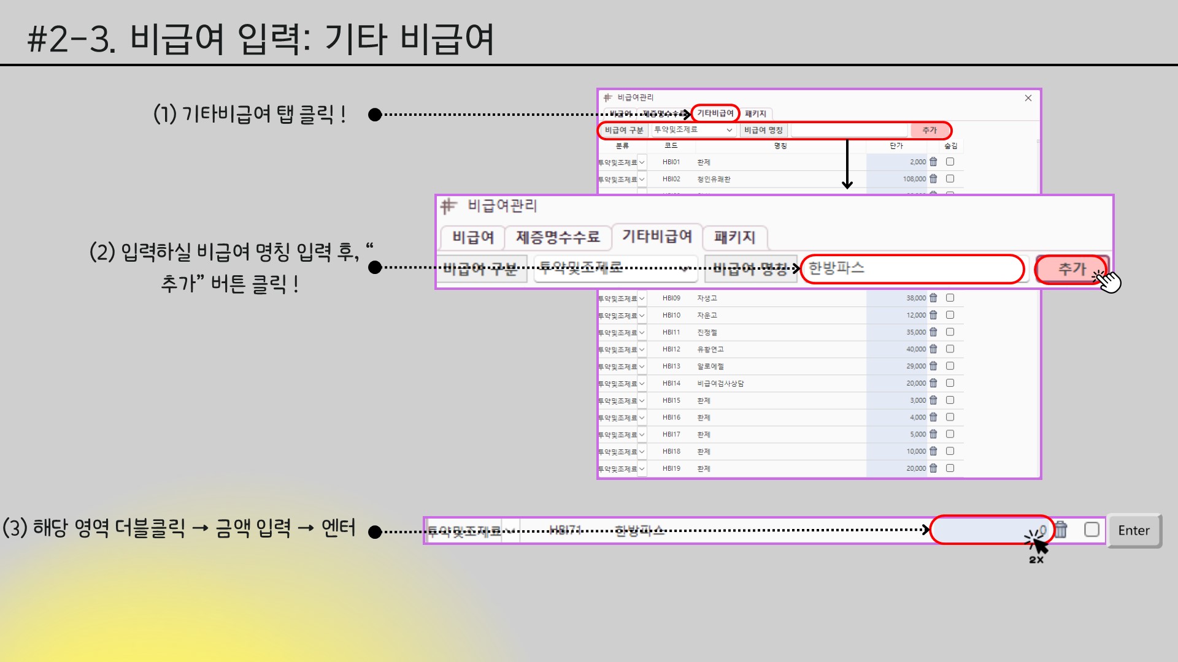Screen dimensions: 1178x662
Task: Click trash icon for 알로에젤 row
Action: point(933,366)
